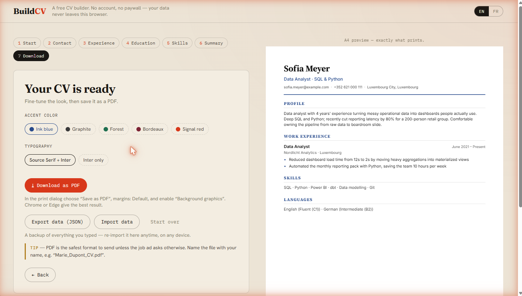
Task: Go to step 1 Start
Action: [27, 43]
